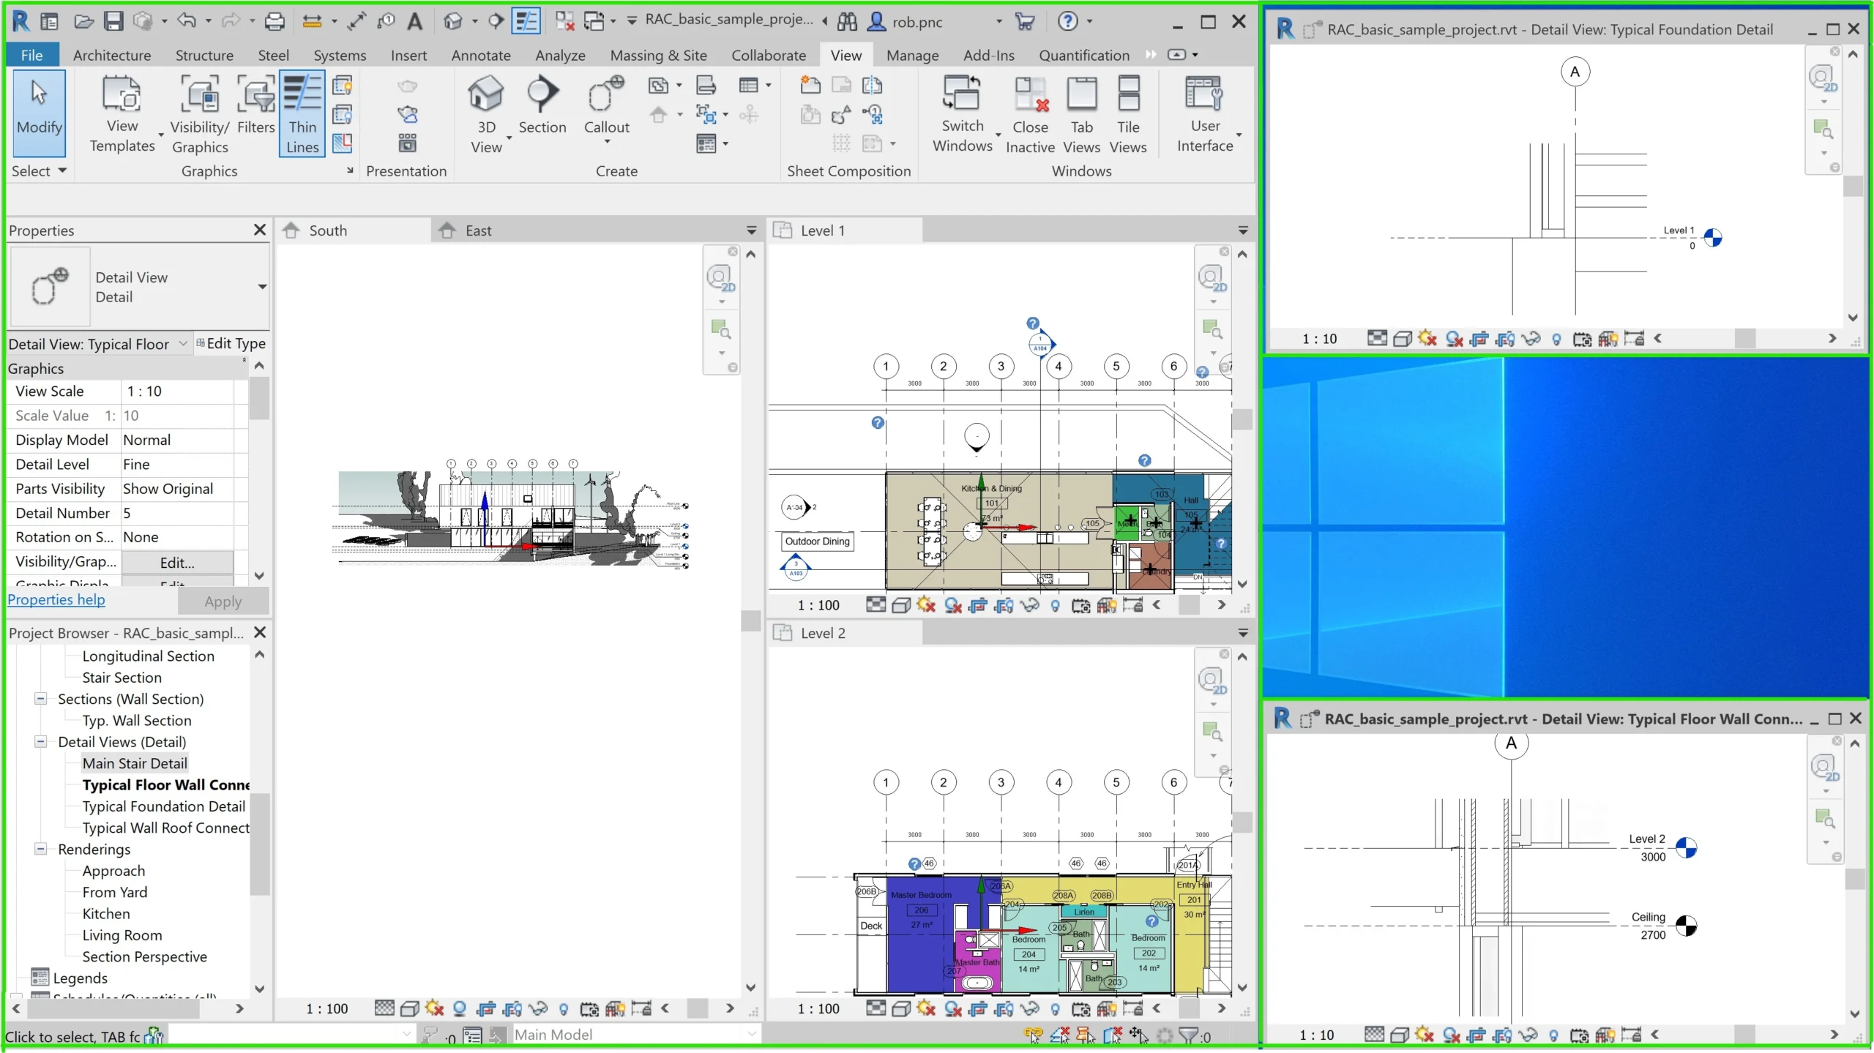Image resolution: width=1874 pixels, height=1053 pixels.
Task: Toggle visual style in Level 1 view bar
Action: (901, 605)
